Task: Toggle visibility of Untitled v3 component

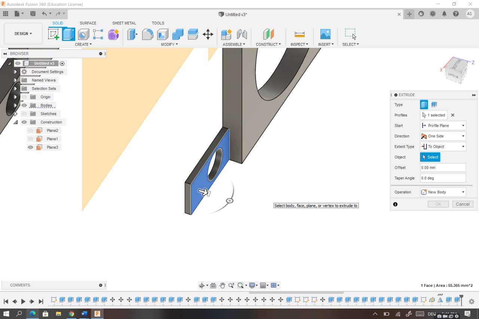Action: click(18, 63)
